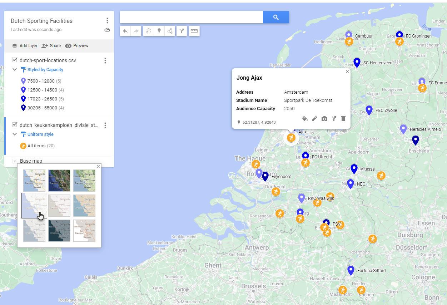Image resolution: width=447 pixels, height=305 pixels.
Task: Select the 7500 - 12080 capacity range
Action: coord(41,81)
